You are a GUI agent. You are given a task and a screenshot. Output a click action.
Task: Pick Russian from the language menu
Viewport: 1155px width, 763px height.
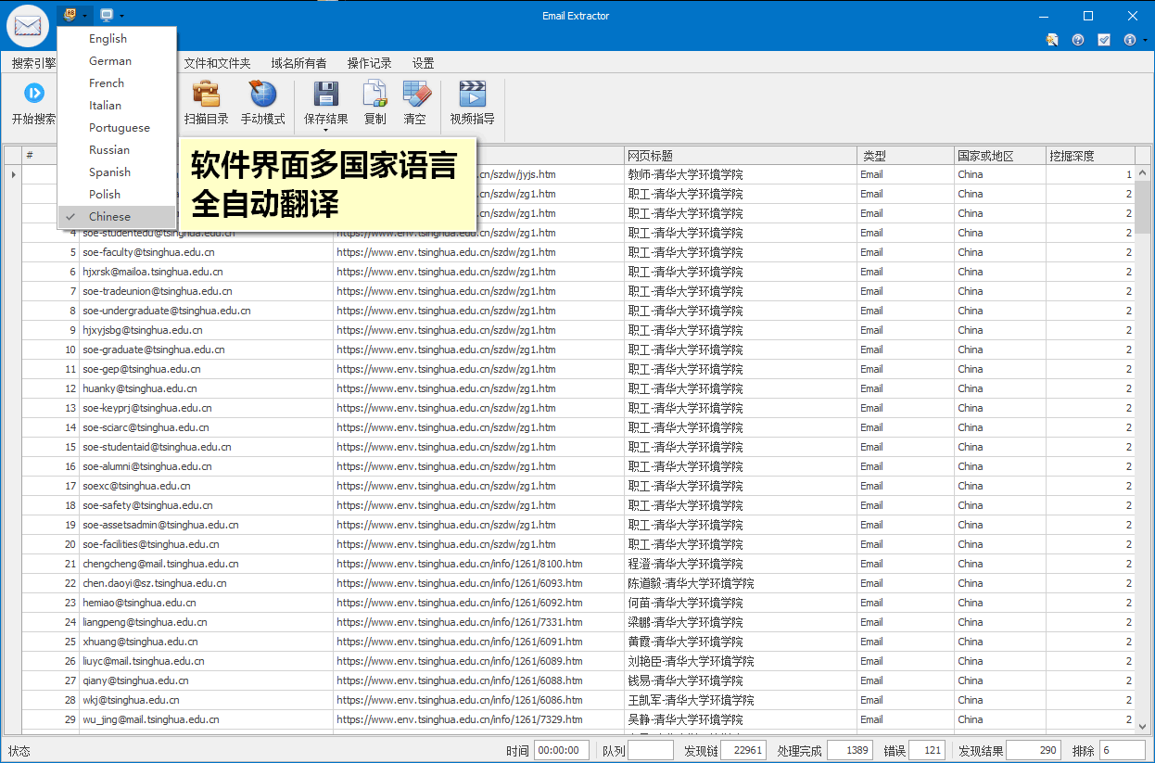pyautogui.click(x=117, y=150)
